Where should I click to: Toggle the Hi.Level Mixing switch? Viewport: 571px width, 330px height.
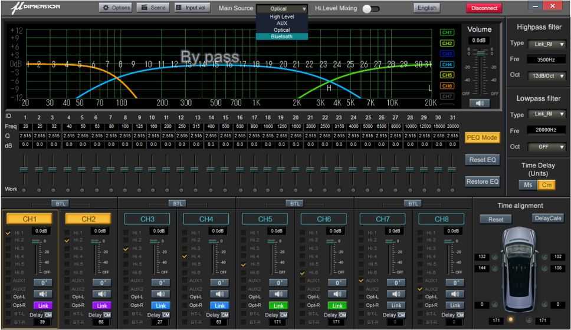(370, 8)
